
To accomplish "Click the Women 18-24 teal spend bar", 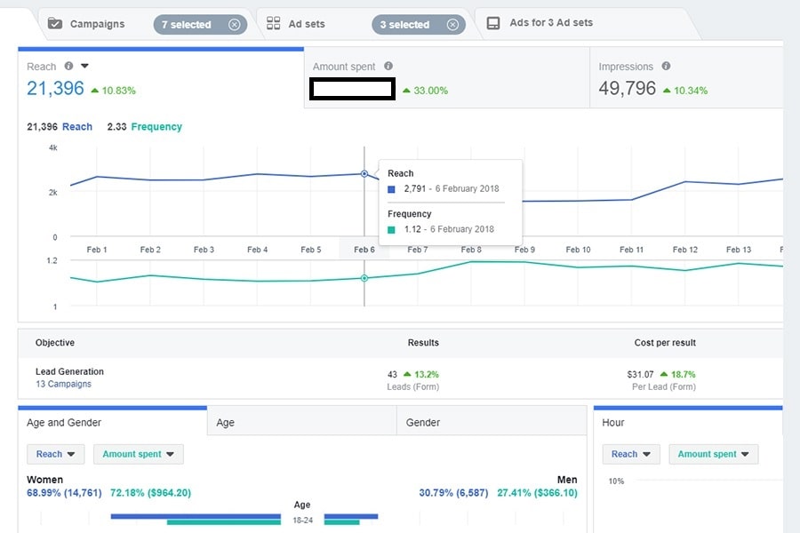I will (x=223, y=522).
